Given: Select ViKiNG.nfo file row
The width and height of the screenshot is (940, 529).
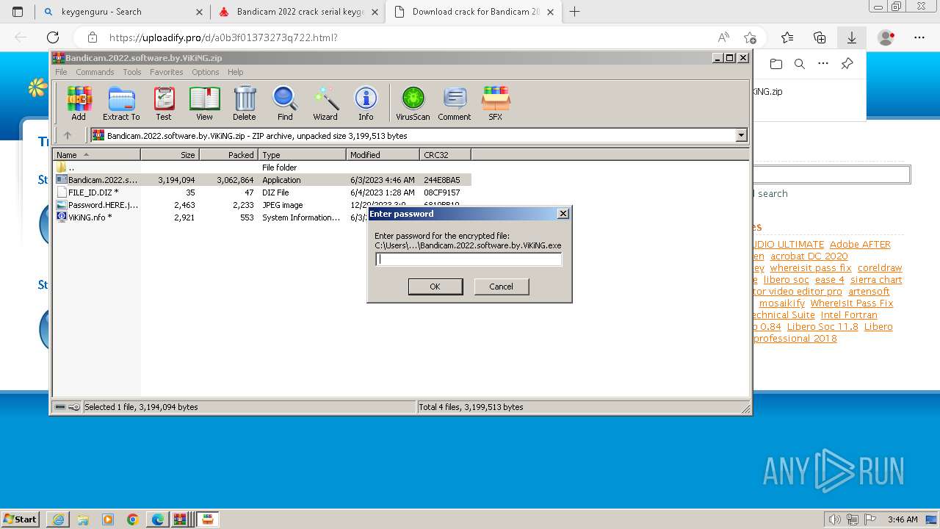Looking at the screenshot, I should pyautogui.click(x=261, y=217).
